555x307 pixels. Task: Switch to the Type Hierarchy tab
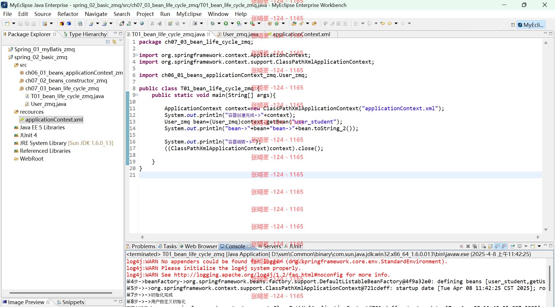(x=85, y=34)
